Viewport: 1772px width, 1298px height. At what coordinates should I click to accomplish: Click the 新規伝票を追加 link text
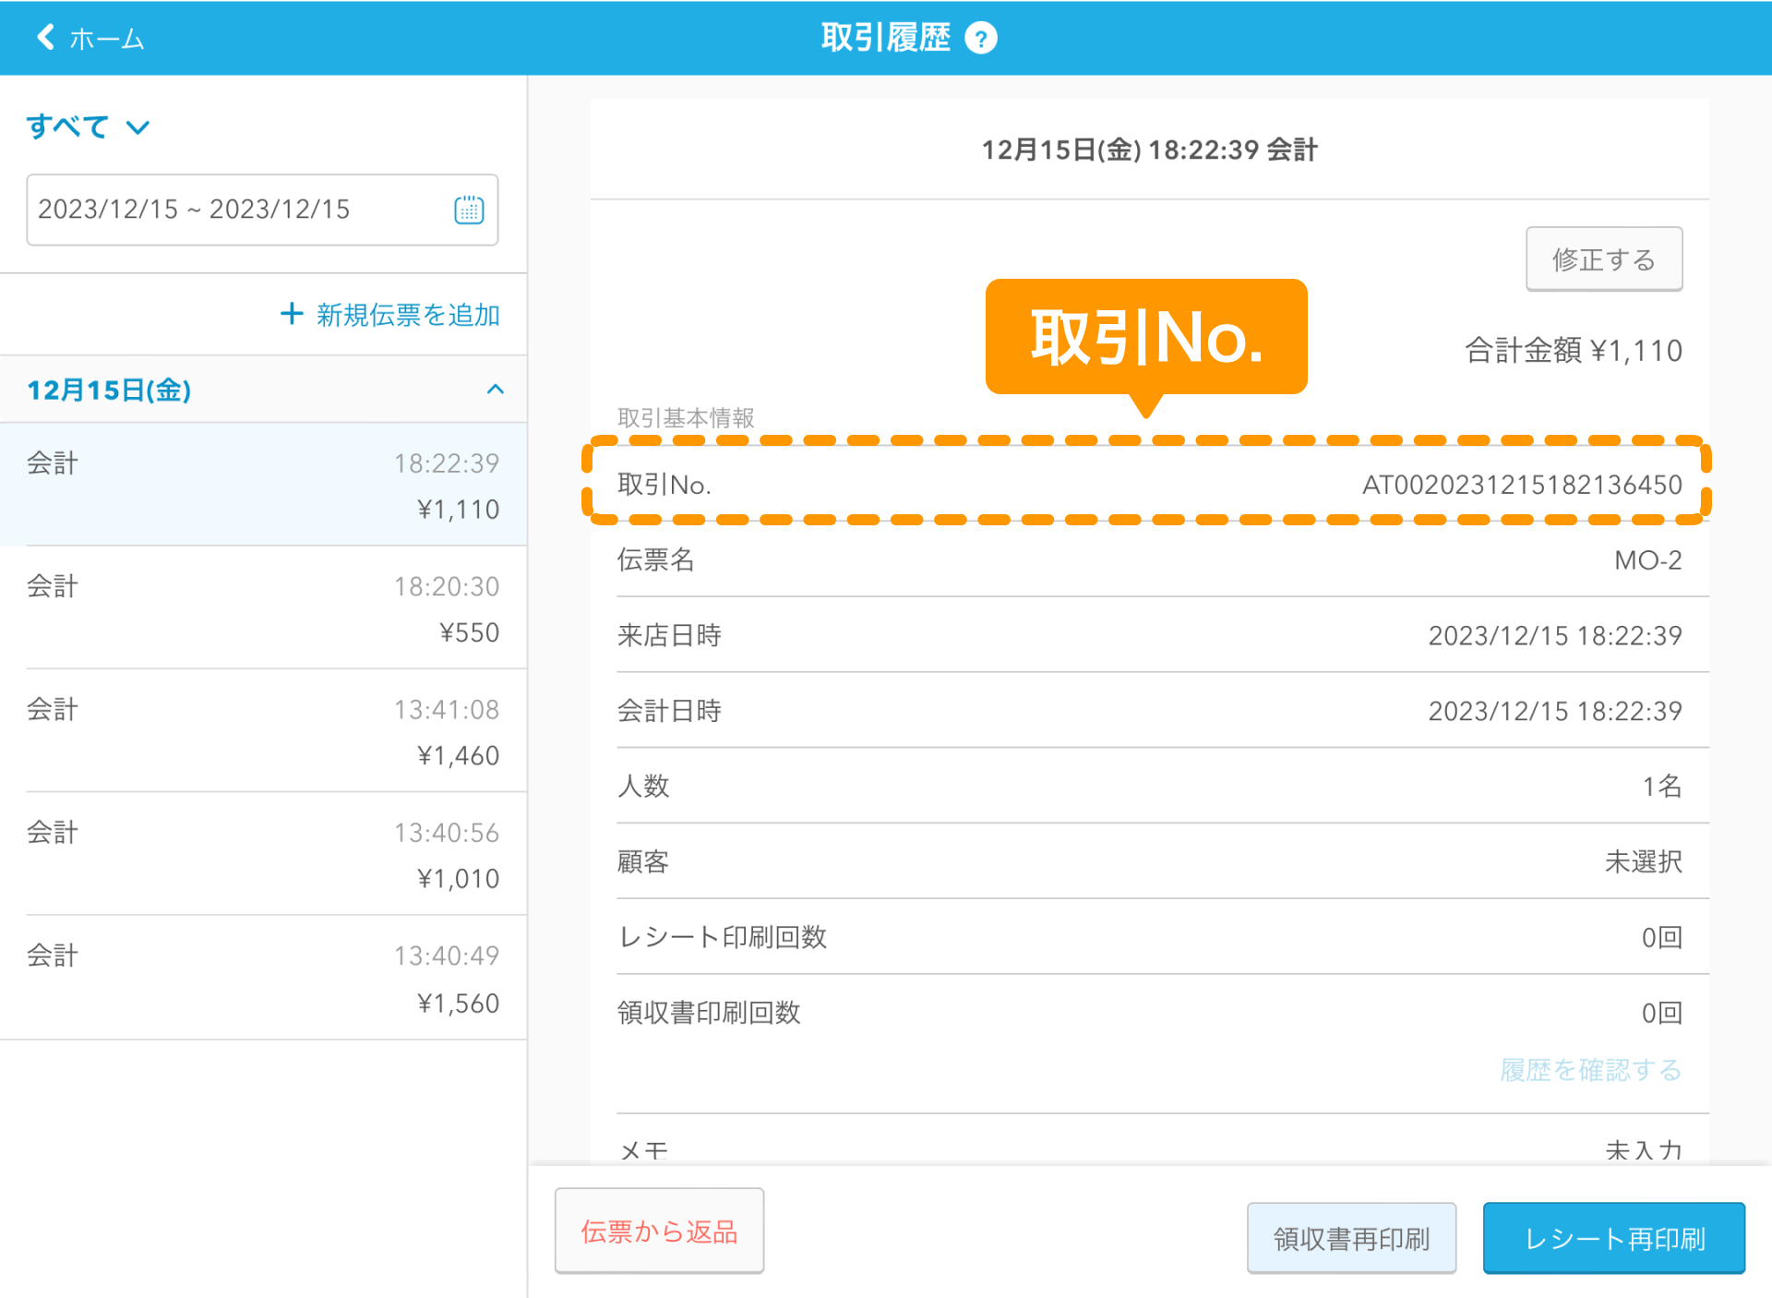pos(408,315)
